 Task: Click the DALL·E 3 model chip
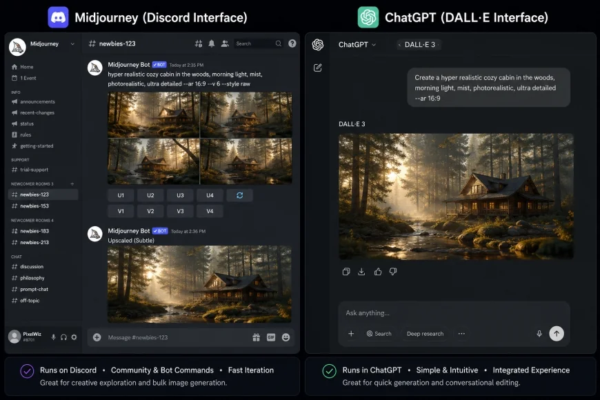click(x=419, y=44)
